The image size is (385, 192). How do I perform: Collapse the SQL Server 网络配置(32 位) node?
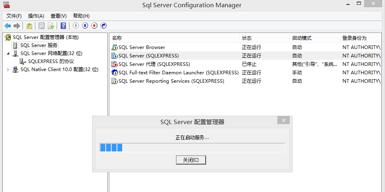(8, 53)
